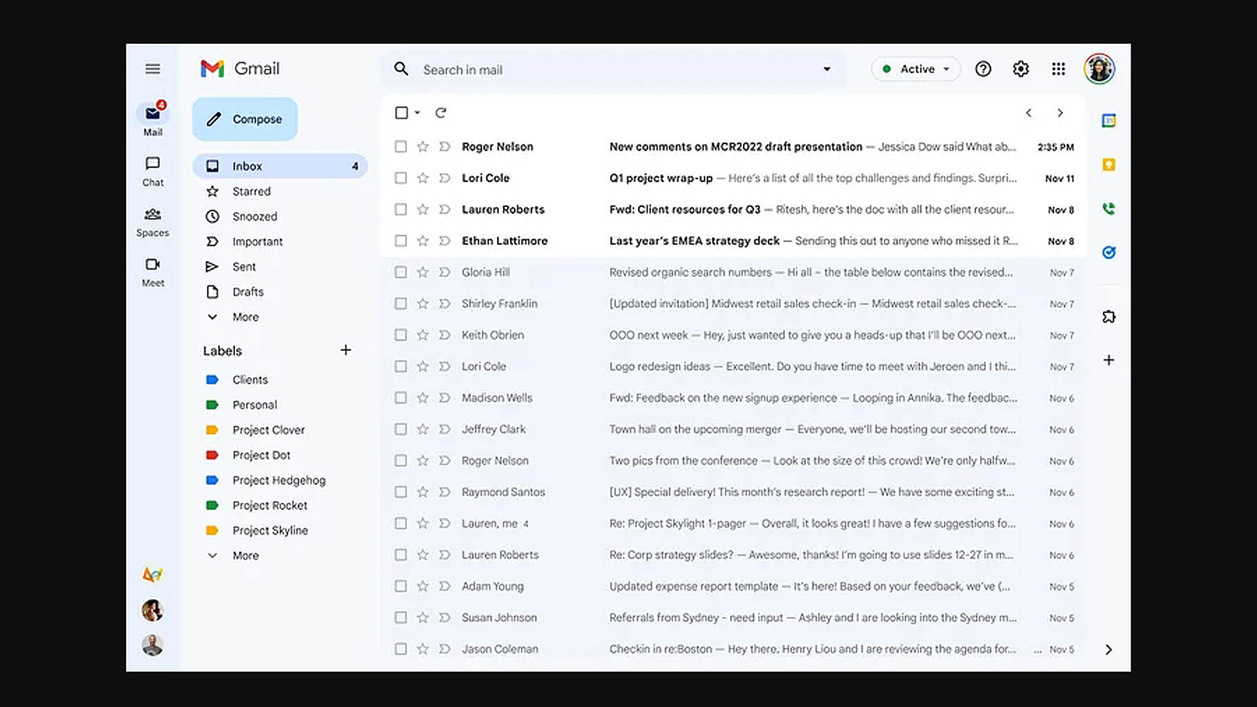Mark Ethan Lattimore email as important
Viewport: 1257px width, 707px height.
tap(445, 241)
